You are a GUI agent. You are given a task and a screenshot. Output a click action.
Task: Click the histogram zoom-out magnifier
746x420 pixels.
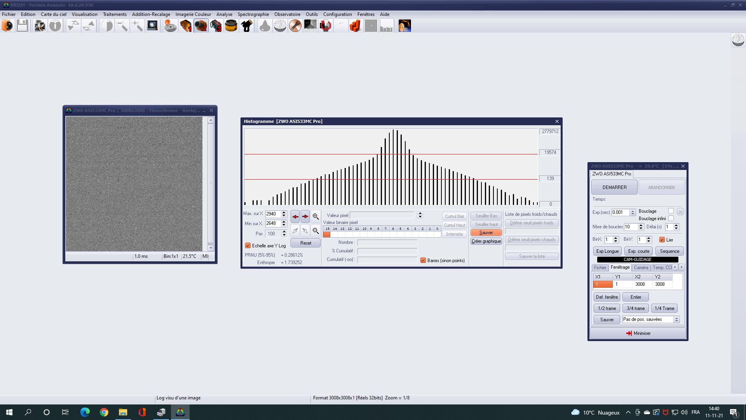(315, 231)
